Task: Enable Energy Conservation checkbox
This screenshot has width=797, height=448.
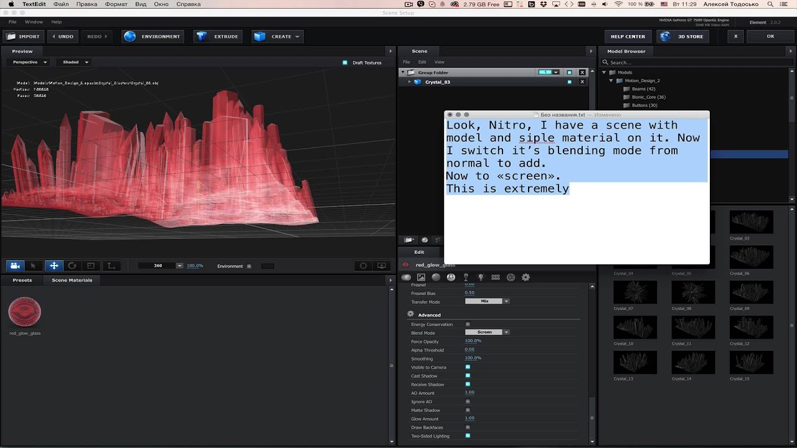Action: pos(468,324)
